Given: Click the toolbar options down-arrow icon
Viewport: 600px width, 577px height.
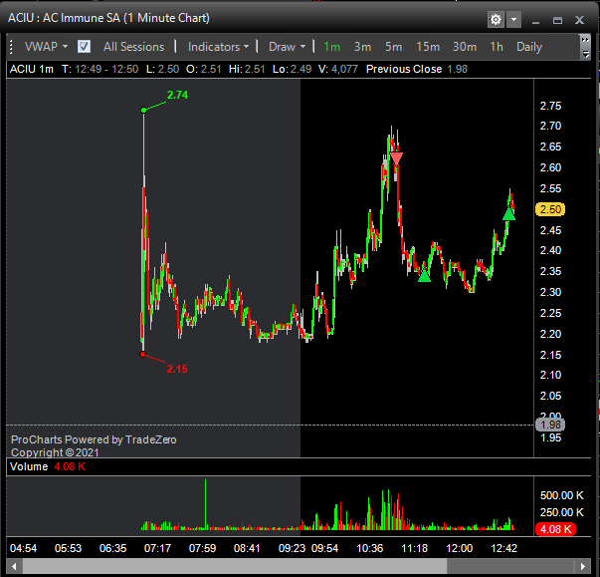Looking at the screenshot, I should click(585, 54).
